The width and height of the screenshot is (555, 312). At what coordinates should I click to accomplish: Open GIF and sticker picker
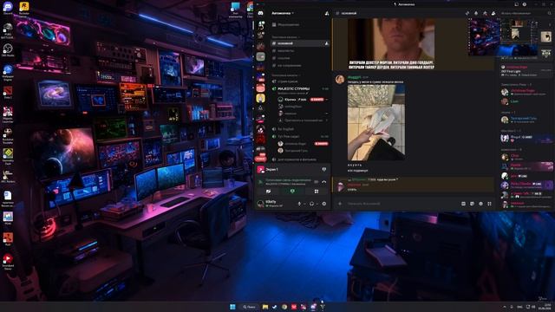pos(472,204)
